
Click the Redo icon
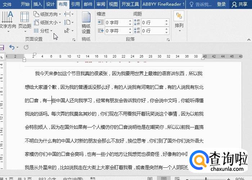click(x=26, y=47)
